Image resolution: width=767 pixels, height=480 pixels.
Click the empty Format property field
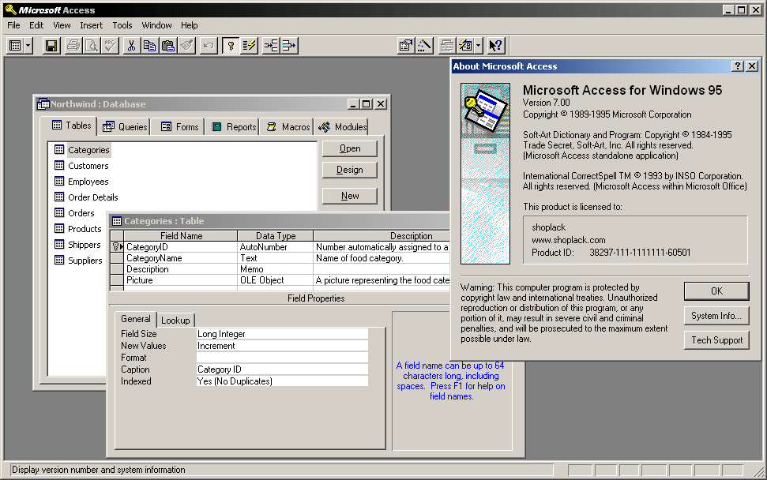[x=282, y=358]
